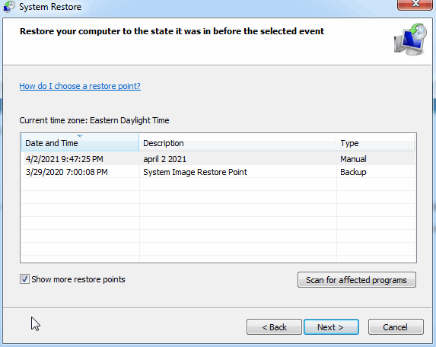
Task: Click the computer restore clock graphic
Action: (410, 40)
